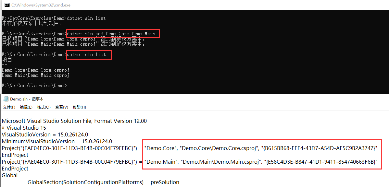The image size is (389, 187).
Task: Open the 帮助(H) menu in Notepad
Action: pyautogui.click(x=79, y=107)
